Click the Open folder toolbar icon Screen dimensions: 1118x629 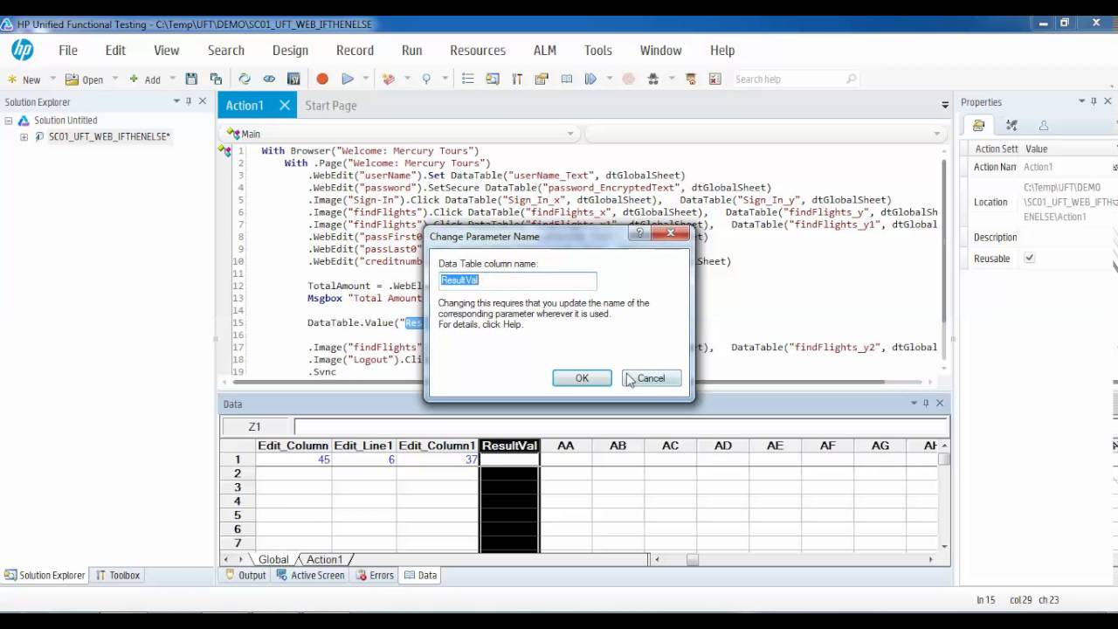(x=72, y=79)
